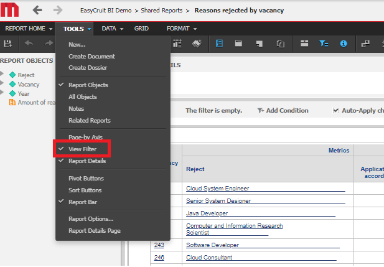Click the blue Report Details info icon

pyautogui.click(x=344, y=44)
